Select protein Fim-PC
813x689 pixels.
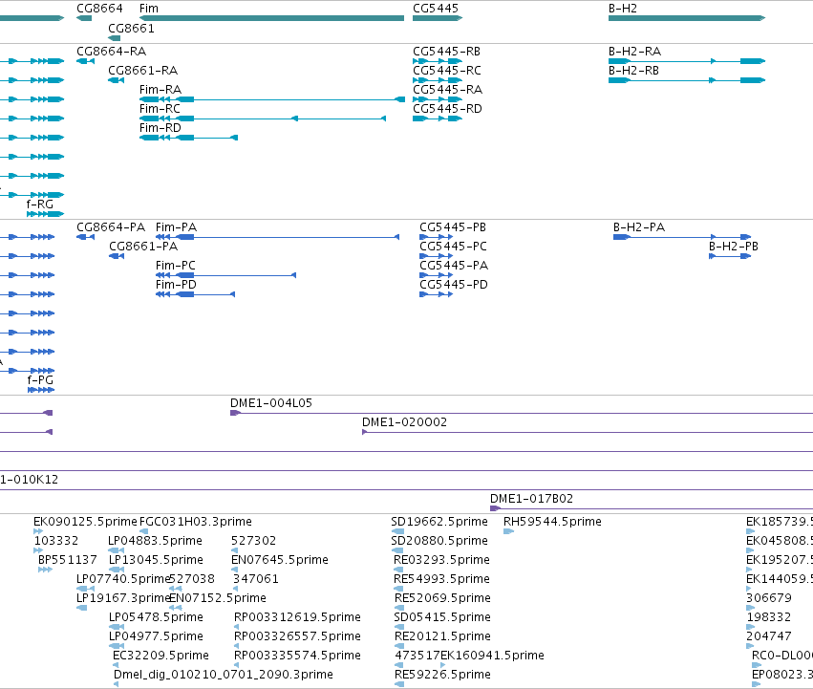175,266
